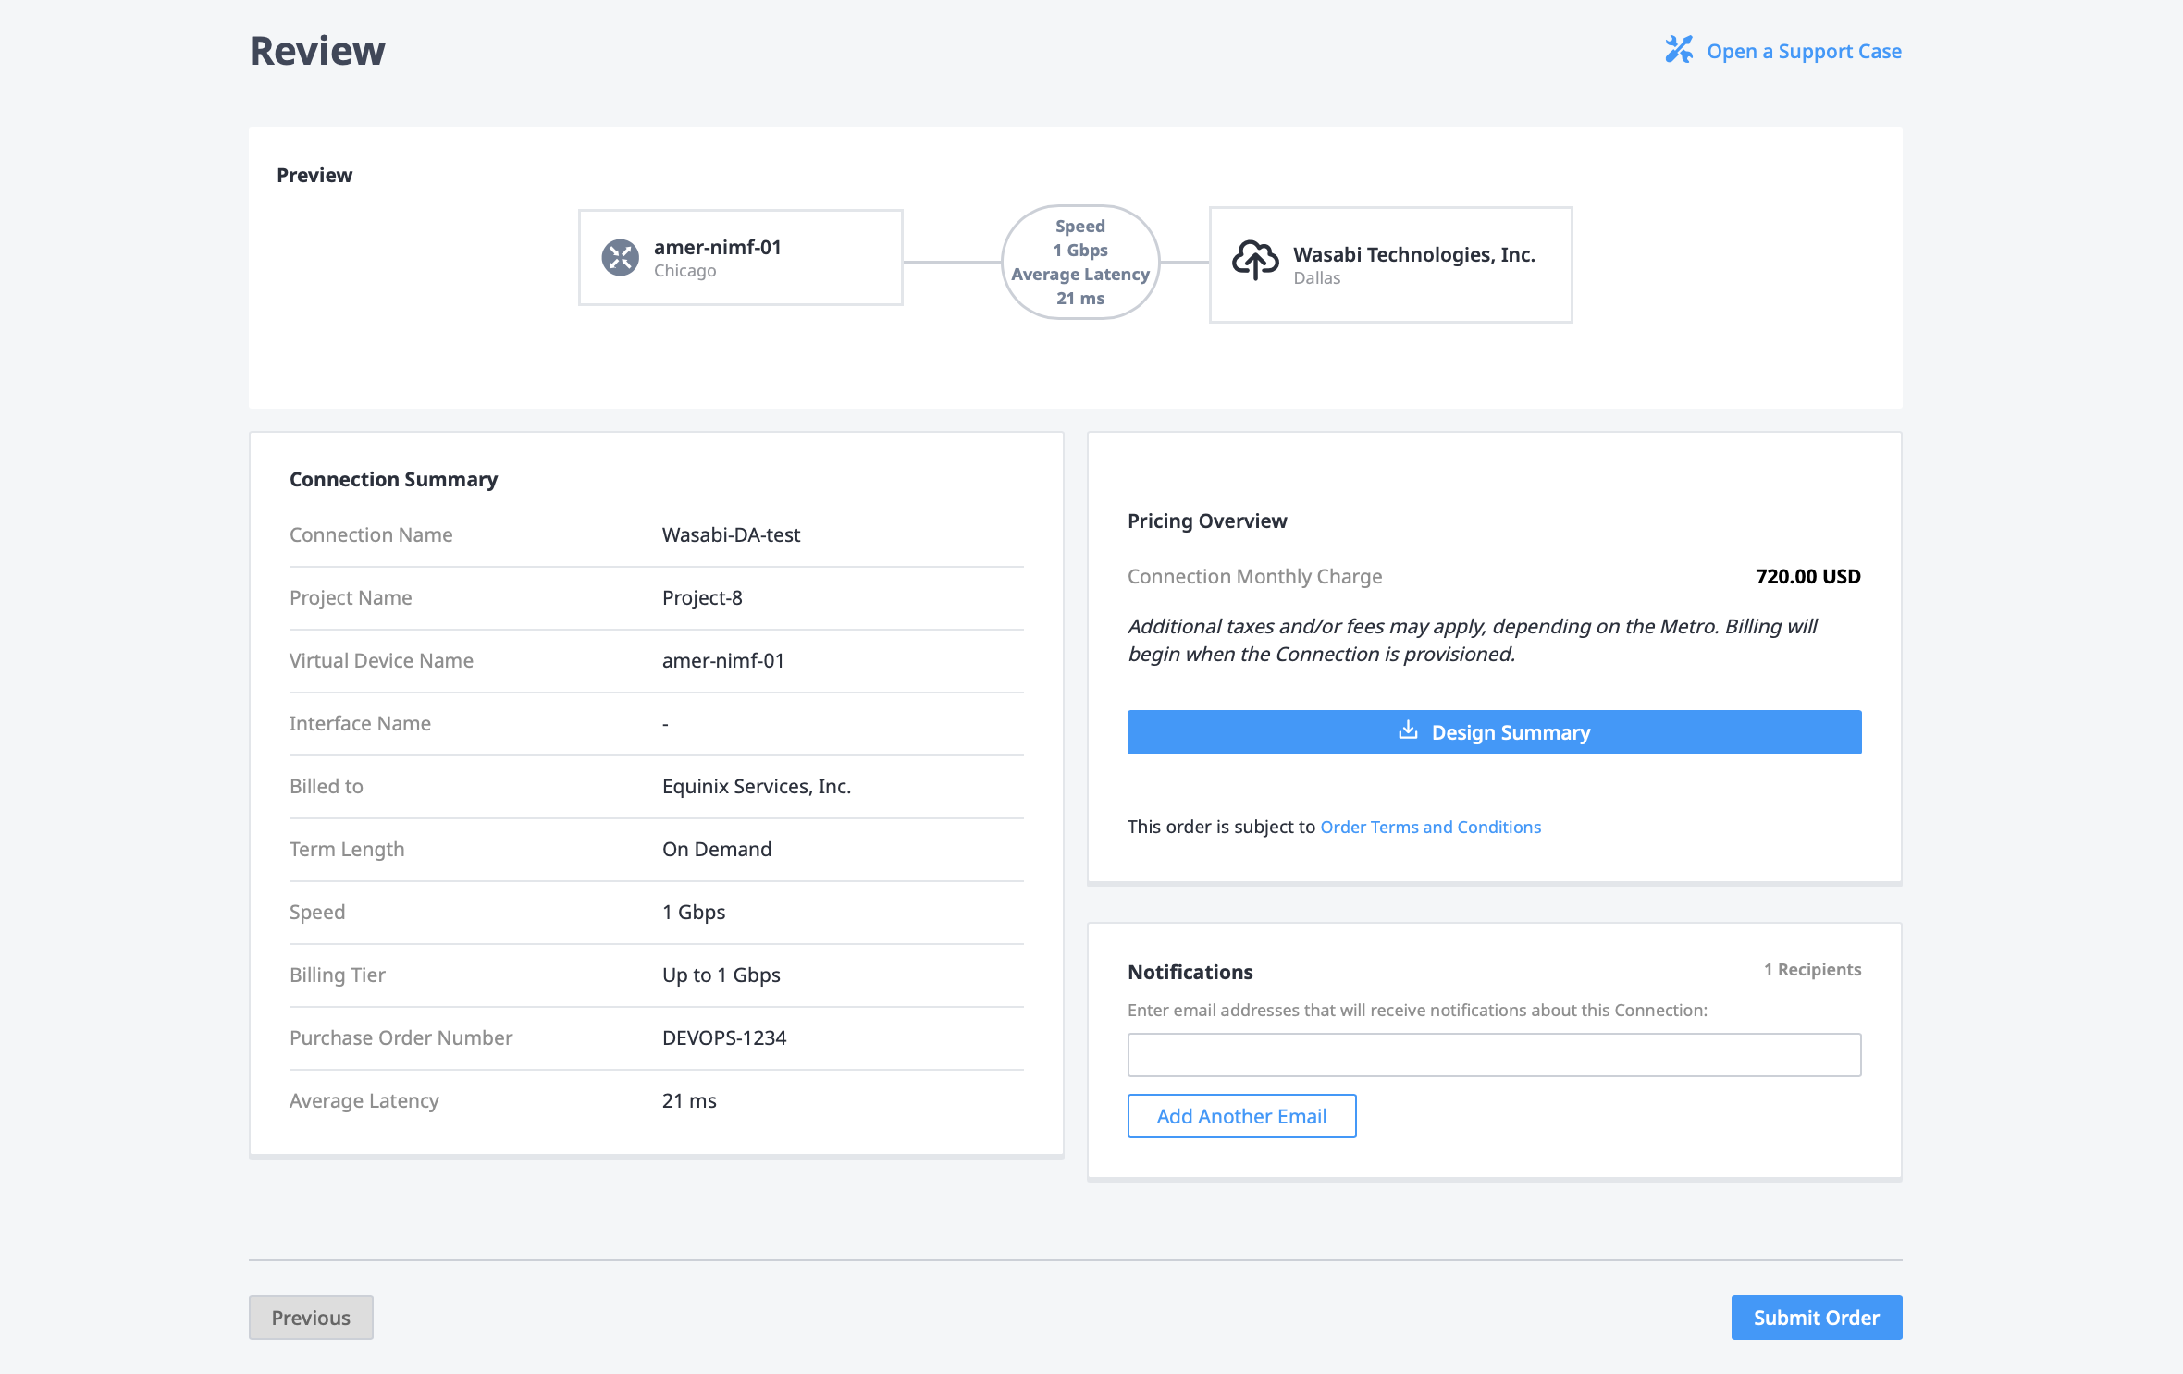This screenshot has height=1374, width=2183.
Task: Click the Preview section label
Action: (314, 175)
